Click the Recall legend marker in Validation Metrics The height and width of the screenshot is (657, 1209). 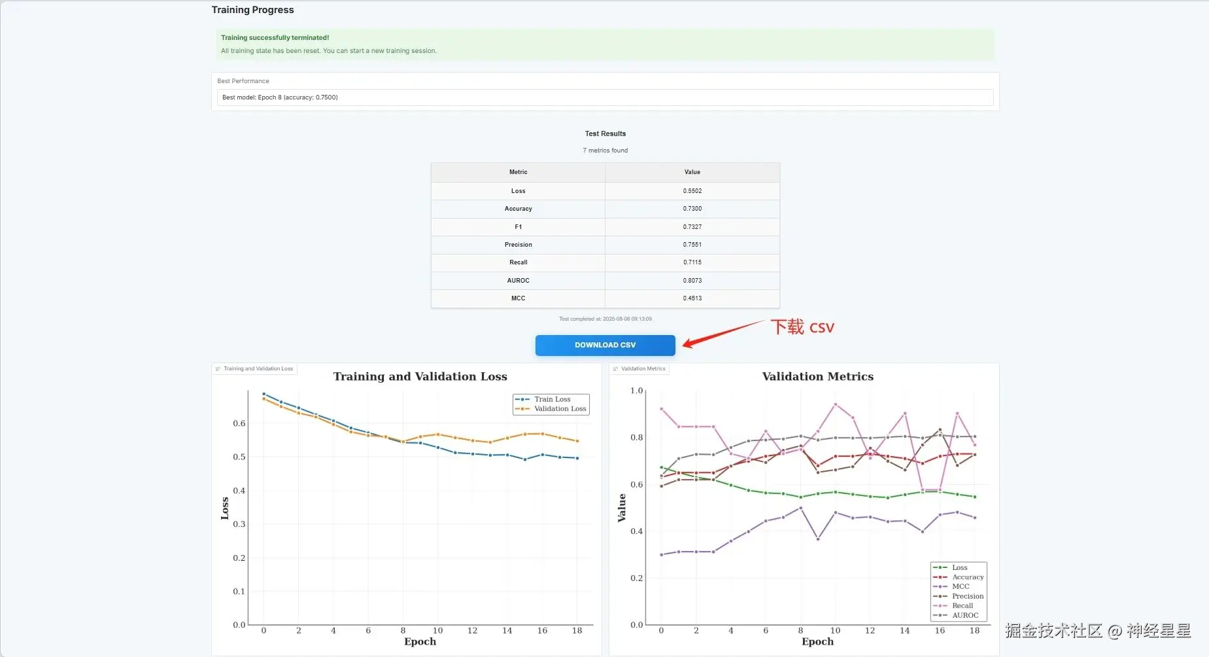[x=940, y=606]
